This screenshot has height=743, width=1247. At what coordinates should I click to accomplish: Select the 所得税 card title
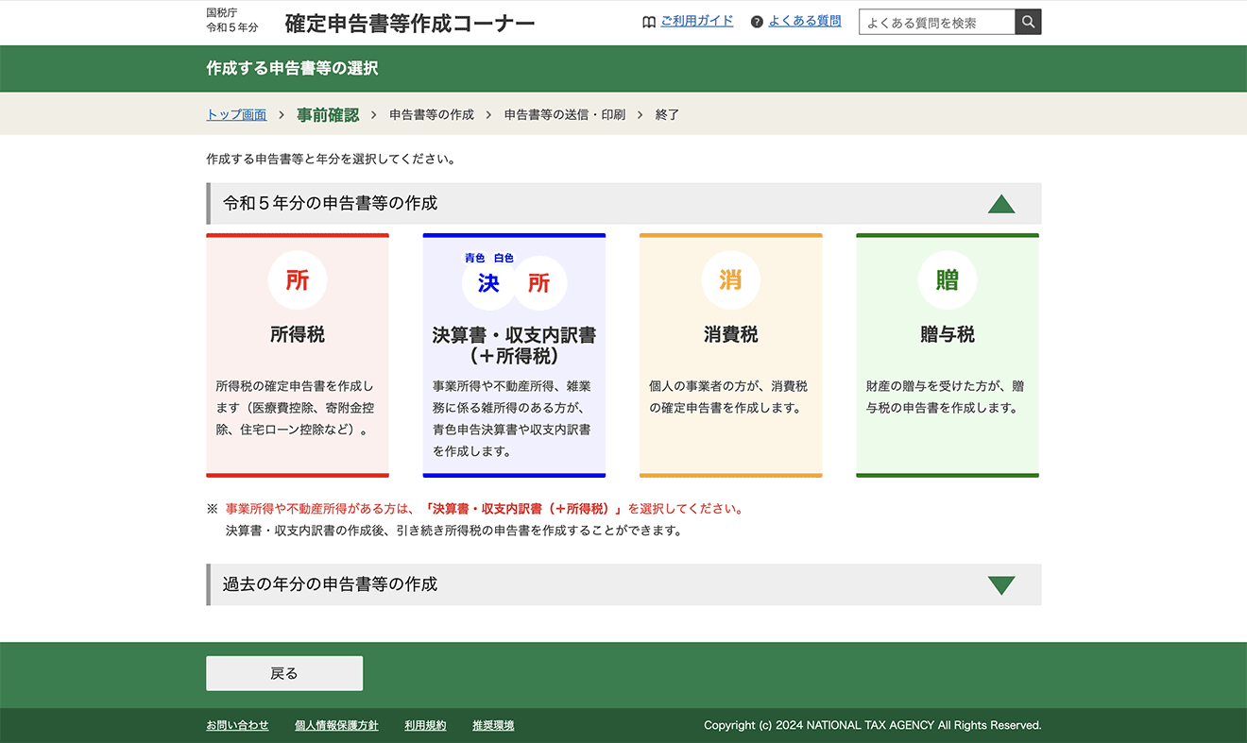298,334
